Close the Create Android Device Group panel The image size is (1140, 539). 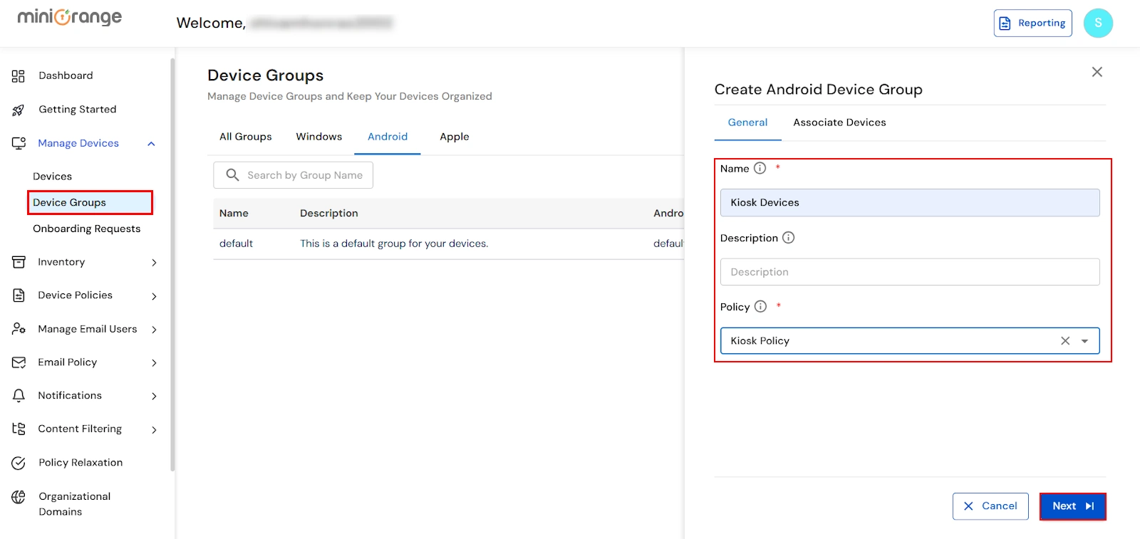point(1097,72)
